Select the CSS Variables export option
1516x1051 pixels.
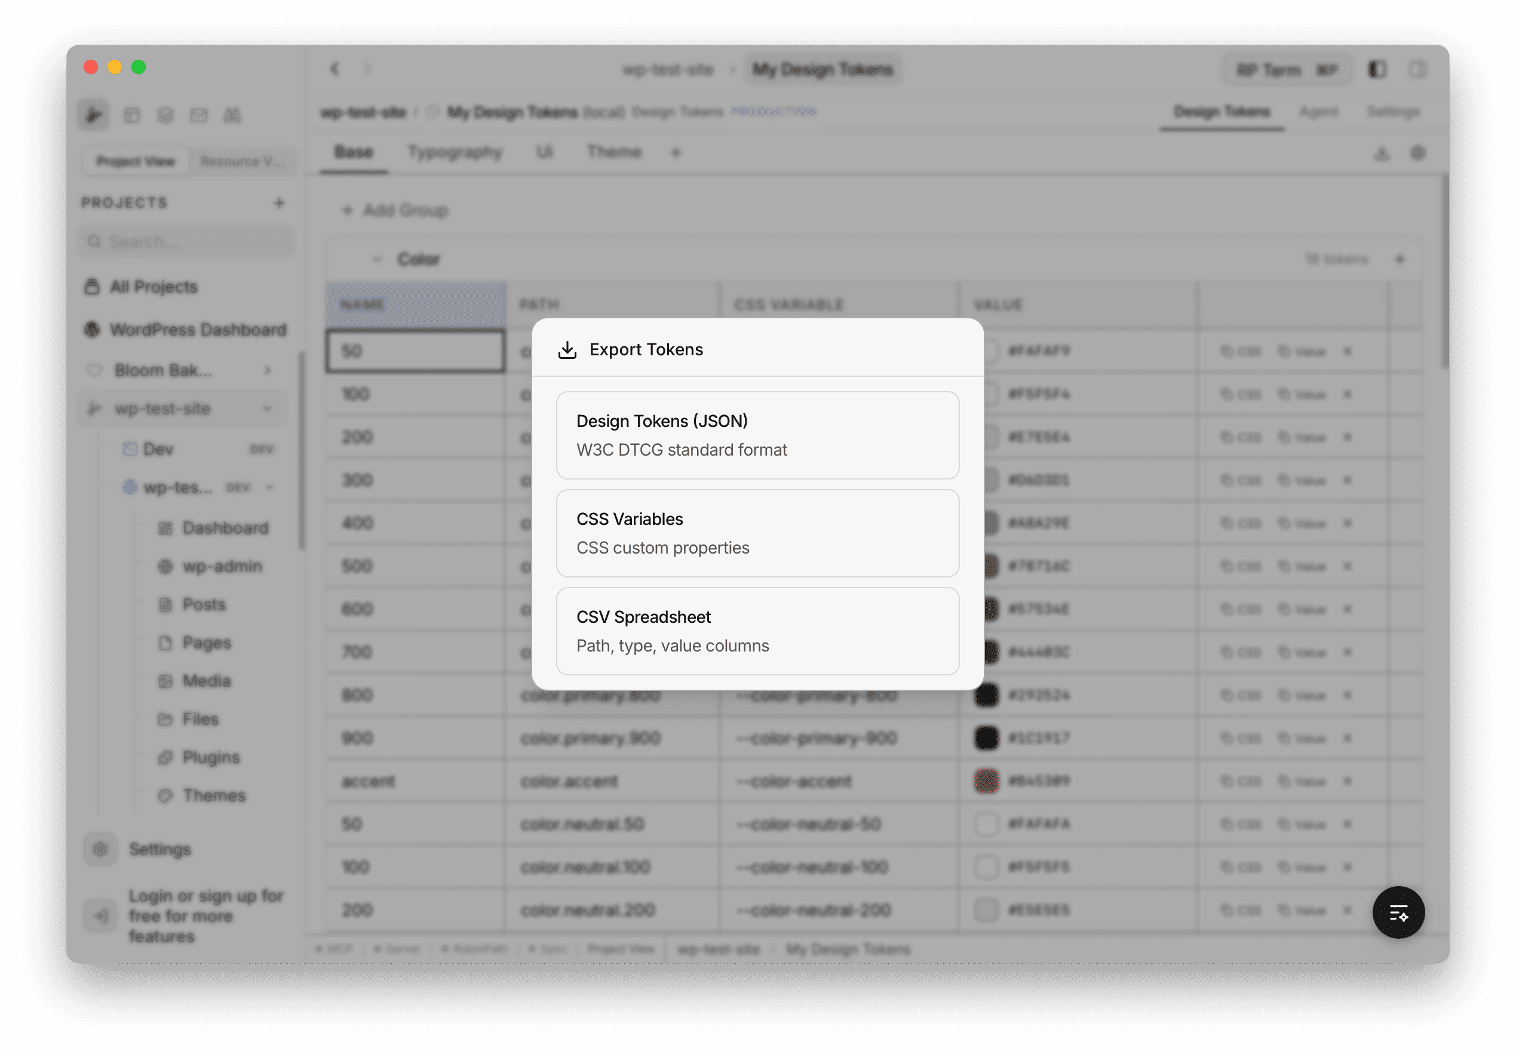pyautogui.click(x=757, y=532)
